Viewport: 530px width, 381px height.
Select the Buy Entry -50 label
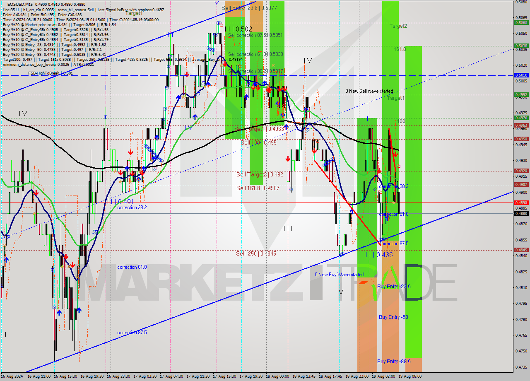[393, 317]
